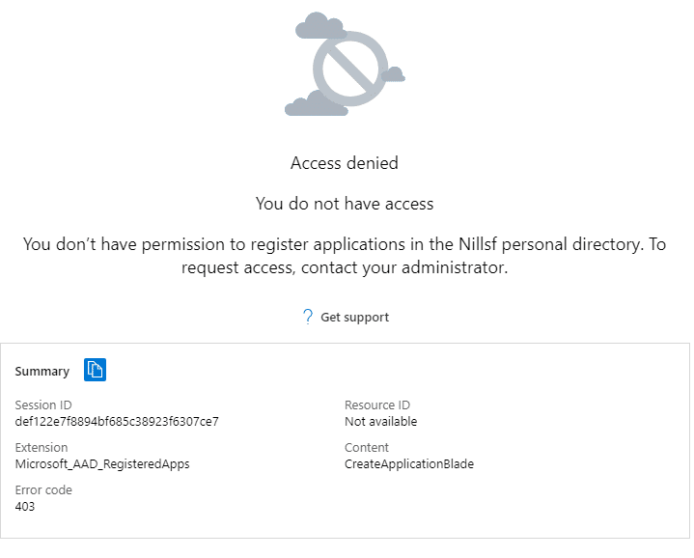Click the Content field label

click(367, 447)
